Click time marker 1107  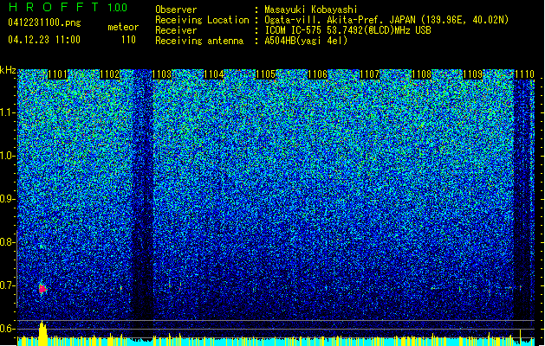click(369, 74)
